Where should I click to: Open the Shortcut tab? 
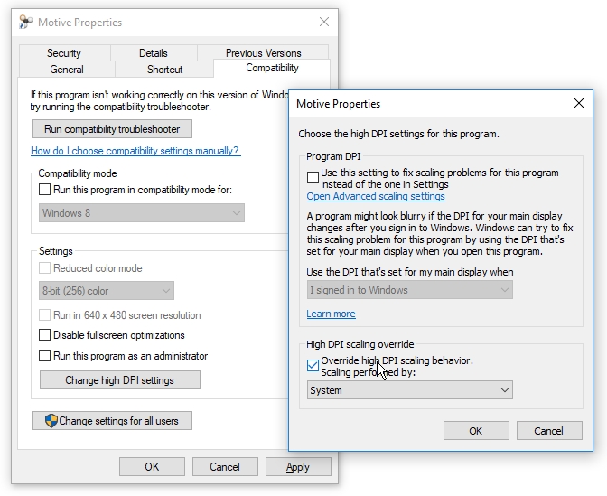click(164, 69)
